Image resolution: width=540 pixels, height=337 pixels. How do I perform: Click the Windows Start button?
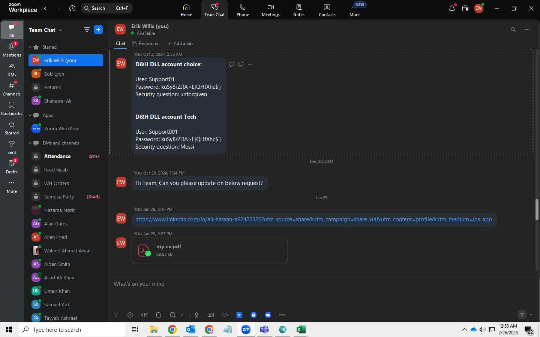9,330
